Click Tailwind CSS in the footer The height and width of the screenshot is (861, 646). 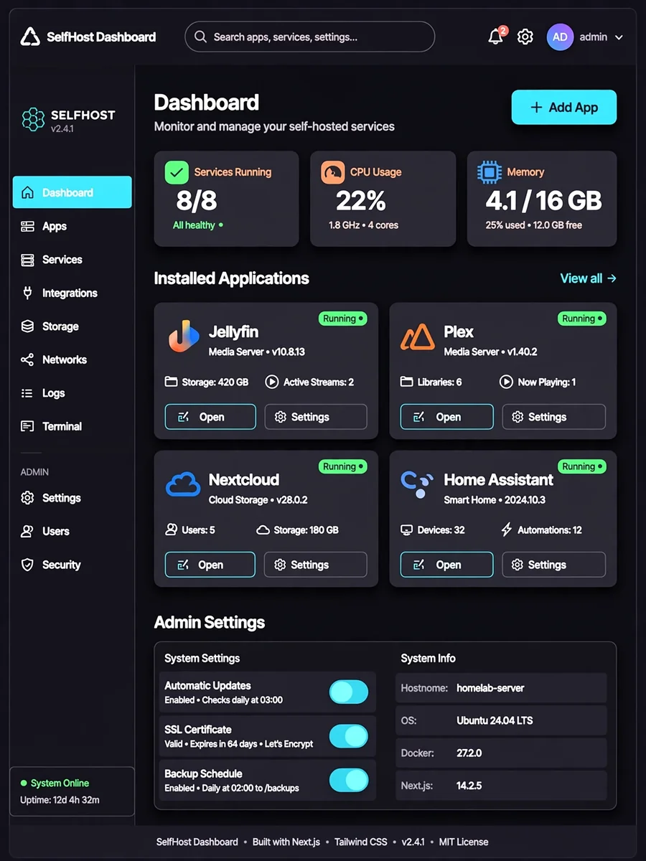coord(361,842)
